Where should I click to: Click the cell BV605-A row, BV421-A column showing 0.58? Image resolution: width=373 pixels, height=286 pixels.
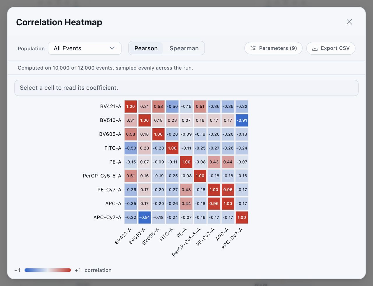131,134
